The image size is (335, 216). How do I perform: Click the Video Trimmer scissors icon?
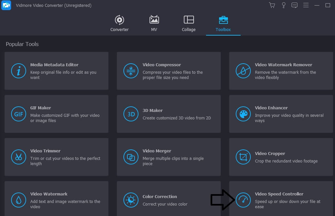19,157
